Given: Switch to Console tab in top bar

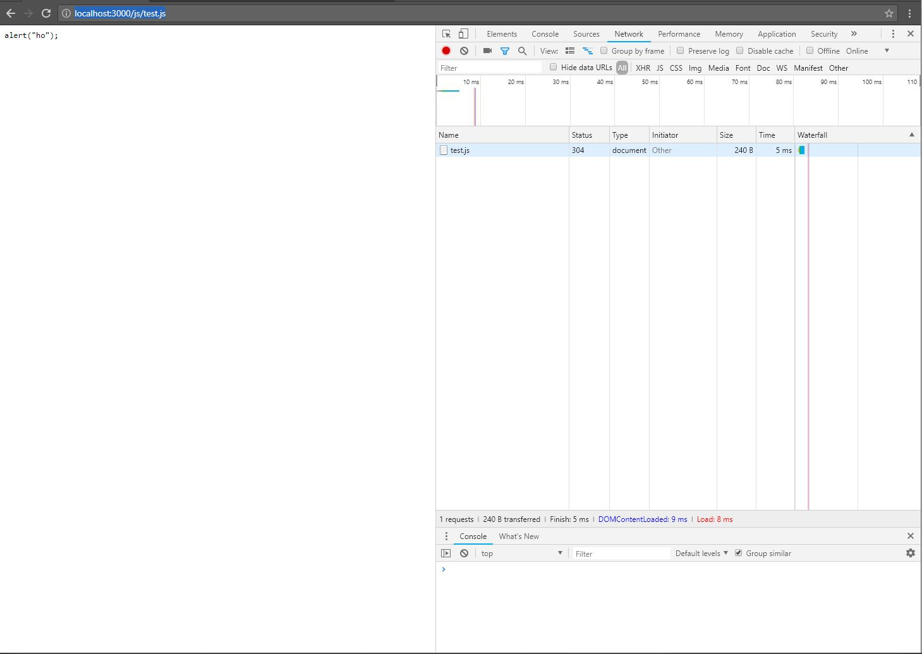Looking at the screenshot, I should 545,34.
